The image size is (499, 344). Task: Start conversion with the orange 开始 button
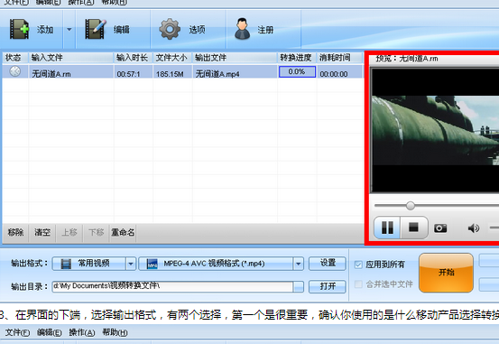click(446, 273)
